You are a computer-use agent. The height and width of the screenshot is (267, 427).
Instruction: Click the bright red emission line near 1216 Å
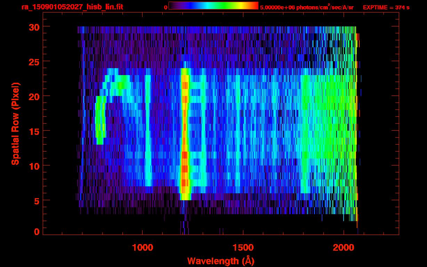[185, 134]
